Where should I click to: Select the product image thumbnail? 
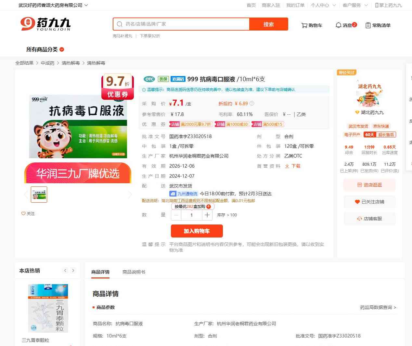pos(39,195)
